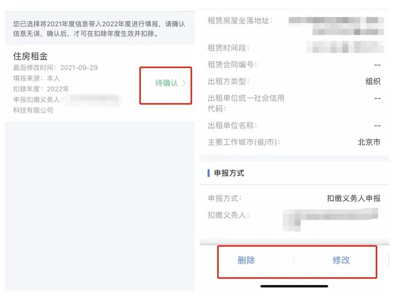Tap the 主要工作城市 value 北京市
The image size is (394, 296).
pos(369,142)
